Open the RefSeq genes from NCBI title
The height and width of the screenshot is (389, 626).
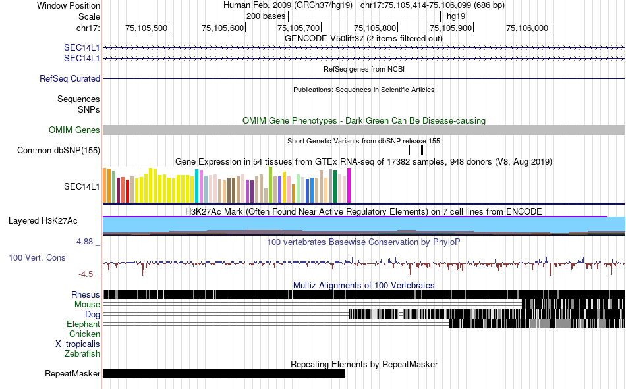(364, 69)
